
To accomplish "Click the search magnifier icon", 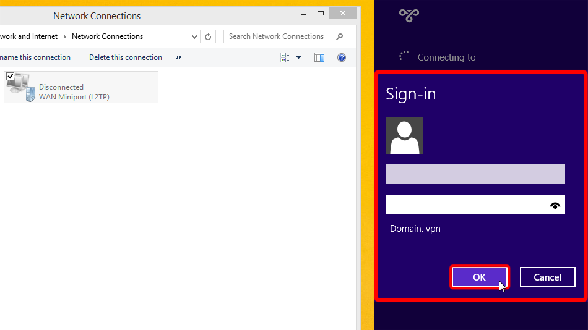I will click(339, 36).
